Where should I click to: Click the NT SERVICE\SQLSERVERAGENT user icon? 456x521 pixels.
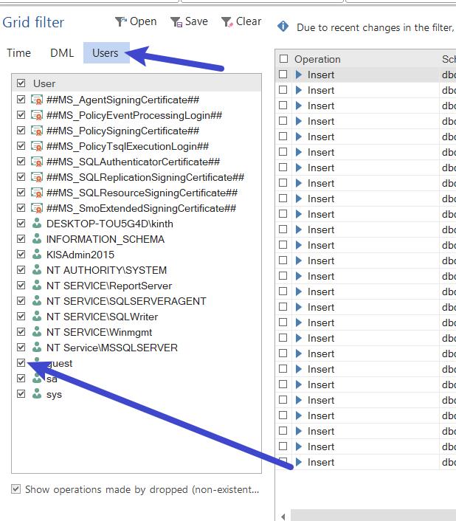37,300
